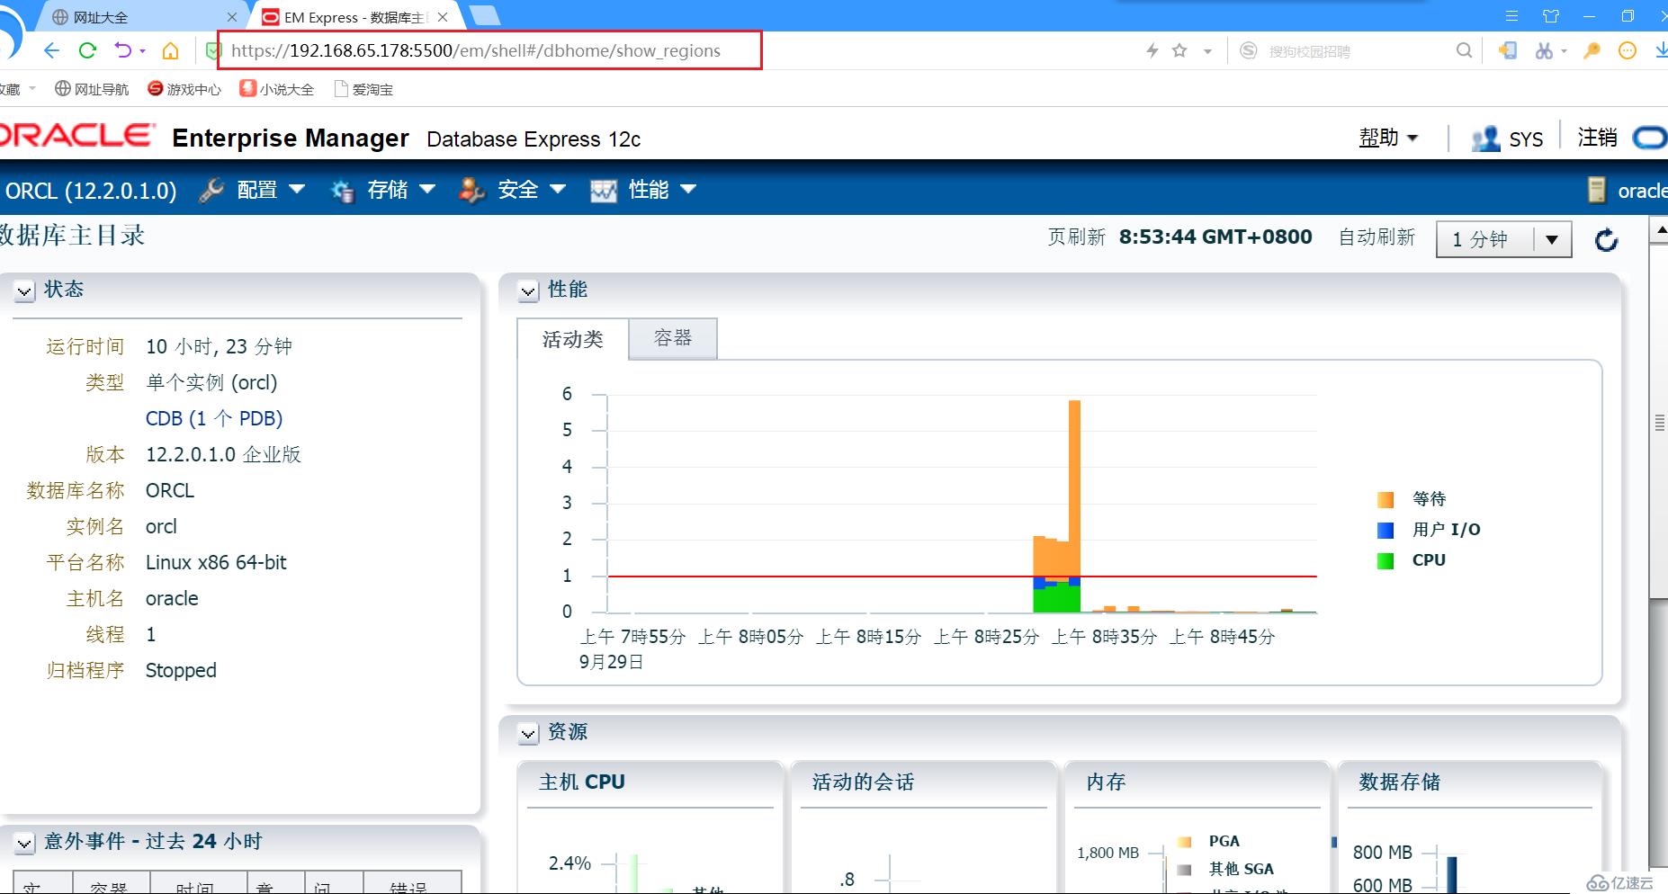Click the green shield security icon in the address bar
This screenshot has height=894, width=1668.
(x=213, y=50)
